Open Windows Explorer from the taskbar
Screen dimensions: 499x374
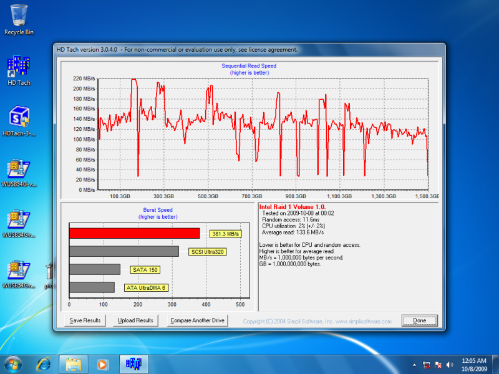73,365
